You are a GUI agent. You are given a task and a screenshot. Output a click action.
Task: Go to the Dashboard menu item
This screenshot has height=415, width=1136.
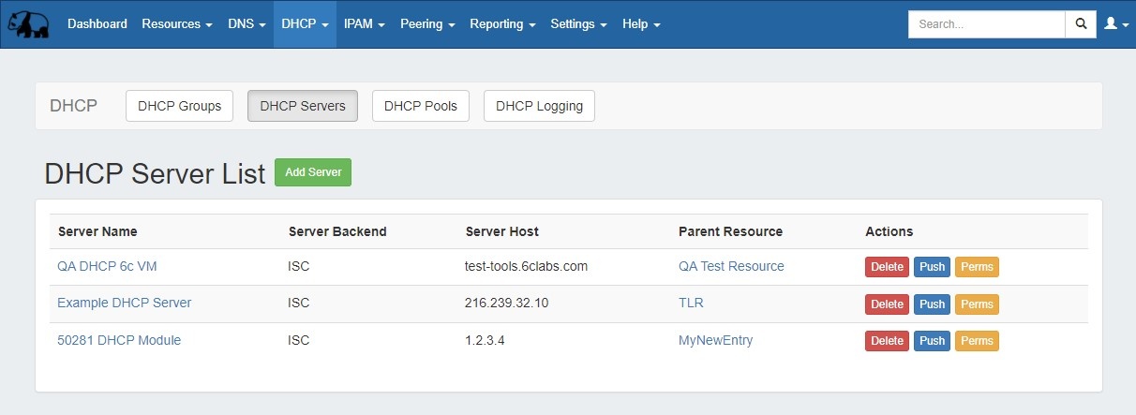pos(97,24)
